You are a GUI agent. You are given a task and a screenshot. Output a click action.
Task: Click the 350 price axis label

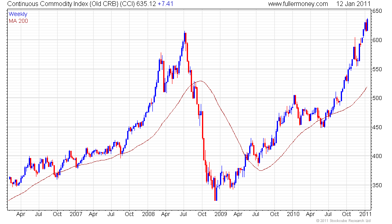click(x=377, y=185)
